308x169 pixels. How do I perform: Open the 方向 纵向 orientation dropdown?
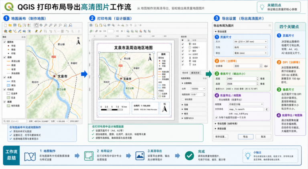[x=250, y=47]
